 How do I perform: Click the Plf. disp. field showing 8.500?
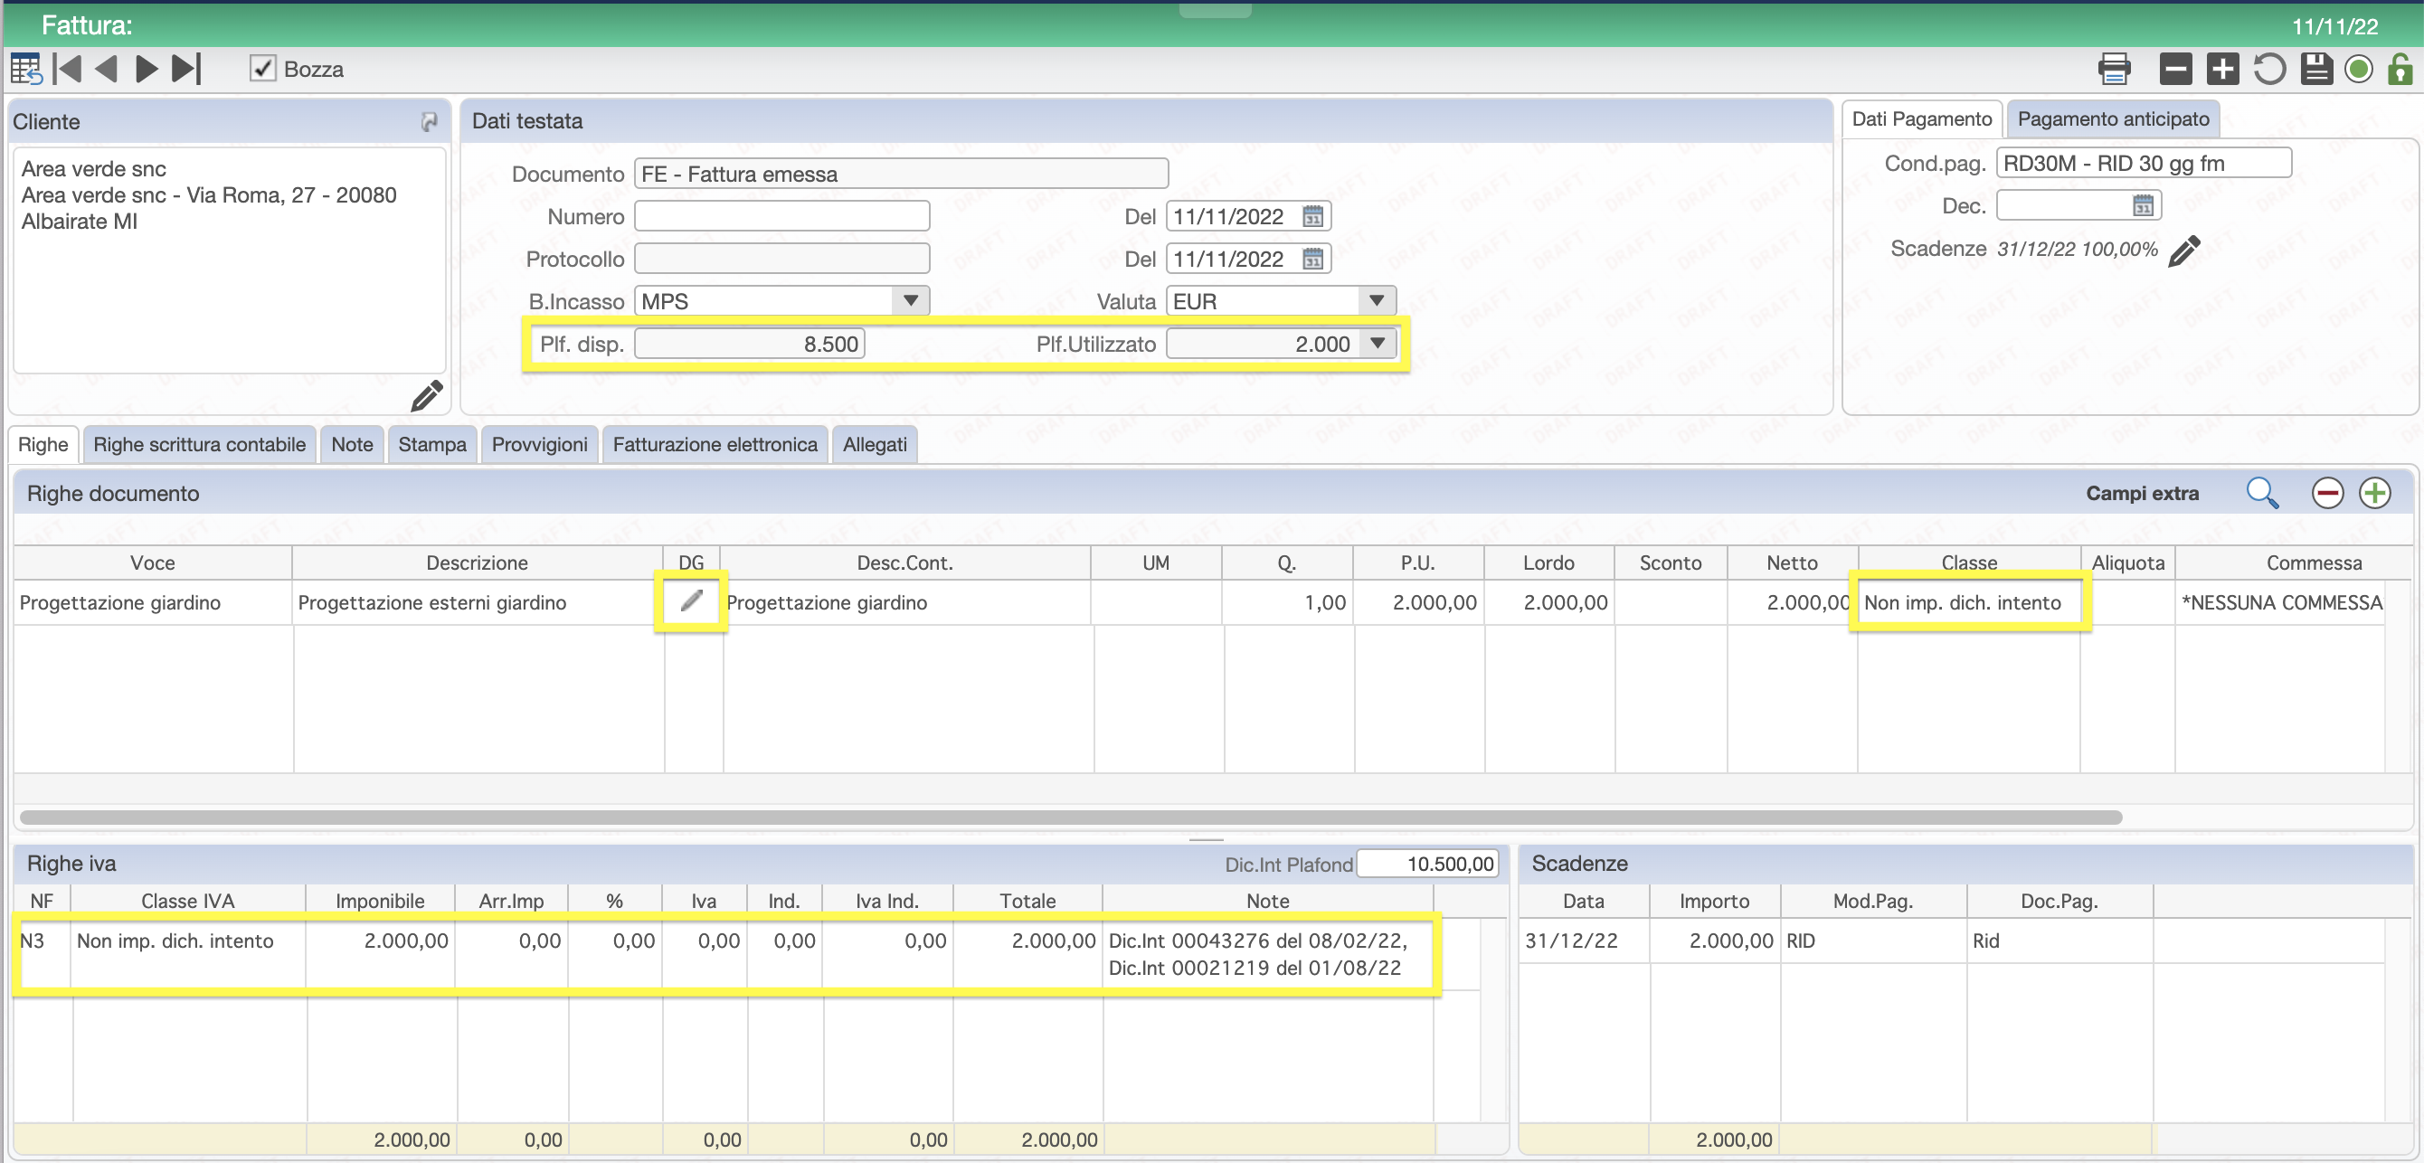tap(750, 344)
